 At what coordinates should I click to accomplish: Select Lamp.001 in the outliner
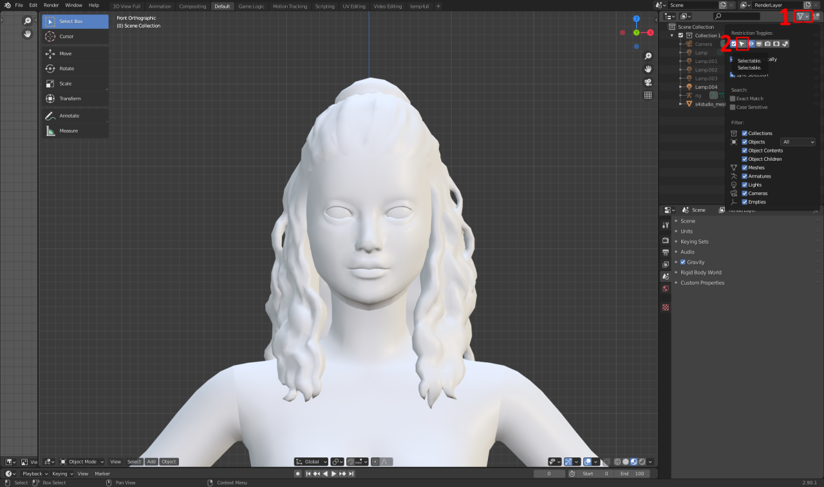point(706,61)
